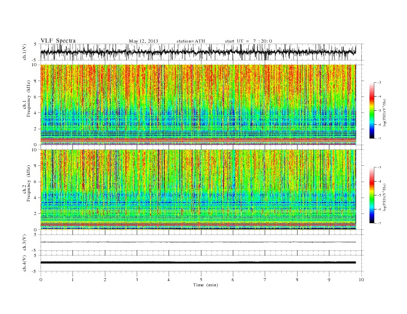The height and width of the screenshot is (314, 407).
Task: Click the date text 'May 12, 2013'
Action: click(143, 41)
